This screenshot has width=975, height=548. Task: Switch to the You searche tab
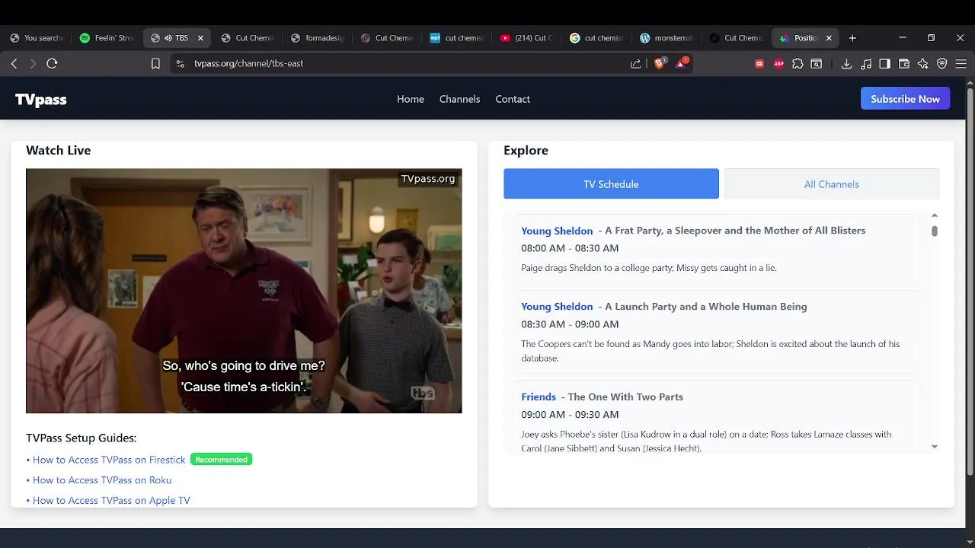37,38
